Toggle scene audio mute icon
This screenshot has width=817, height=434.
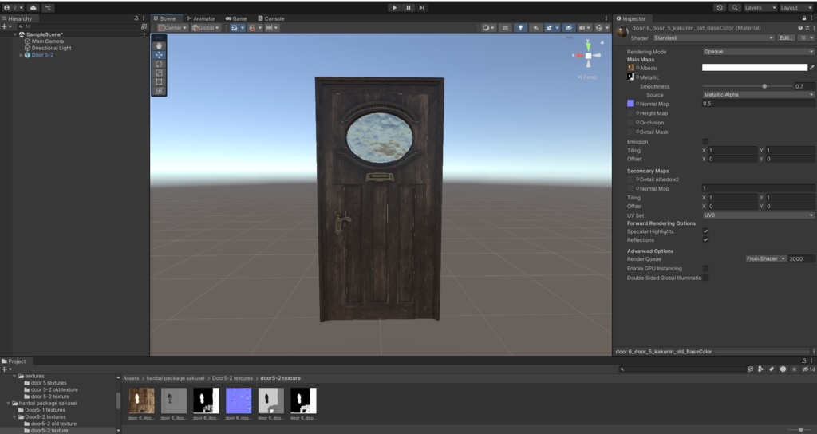[535, 28]
